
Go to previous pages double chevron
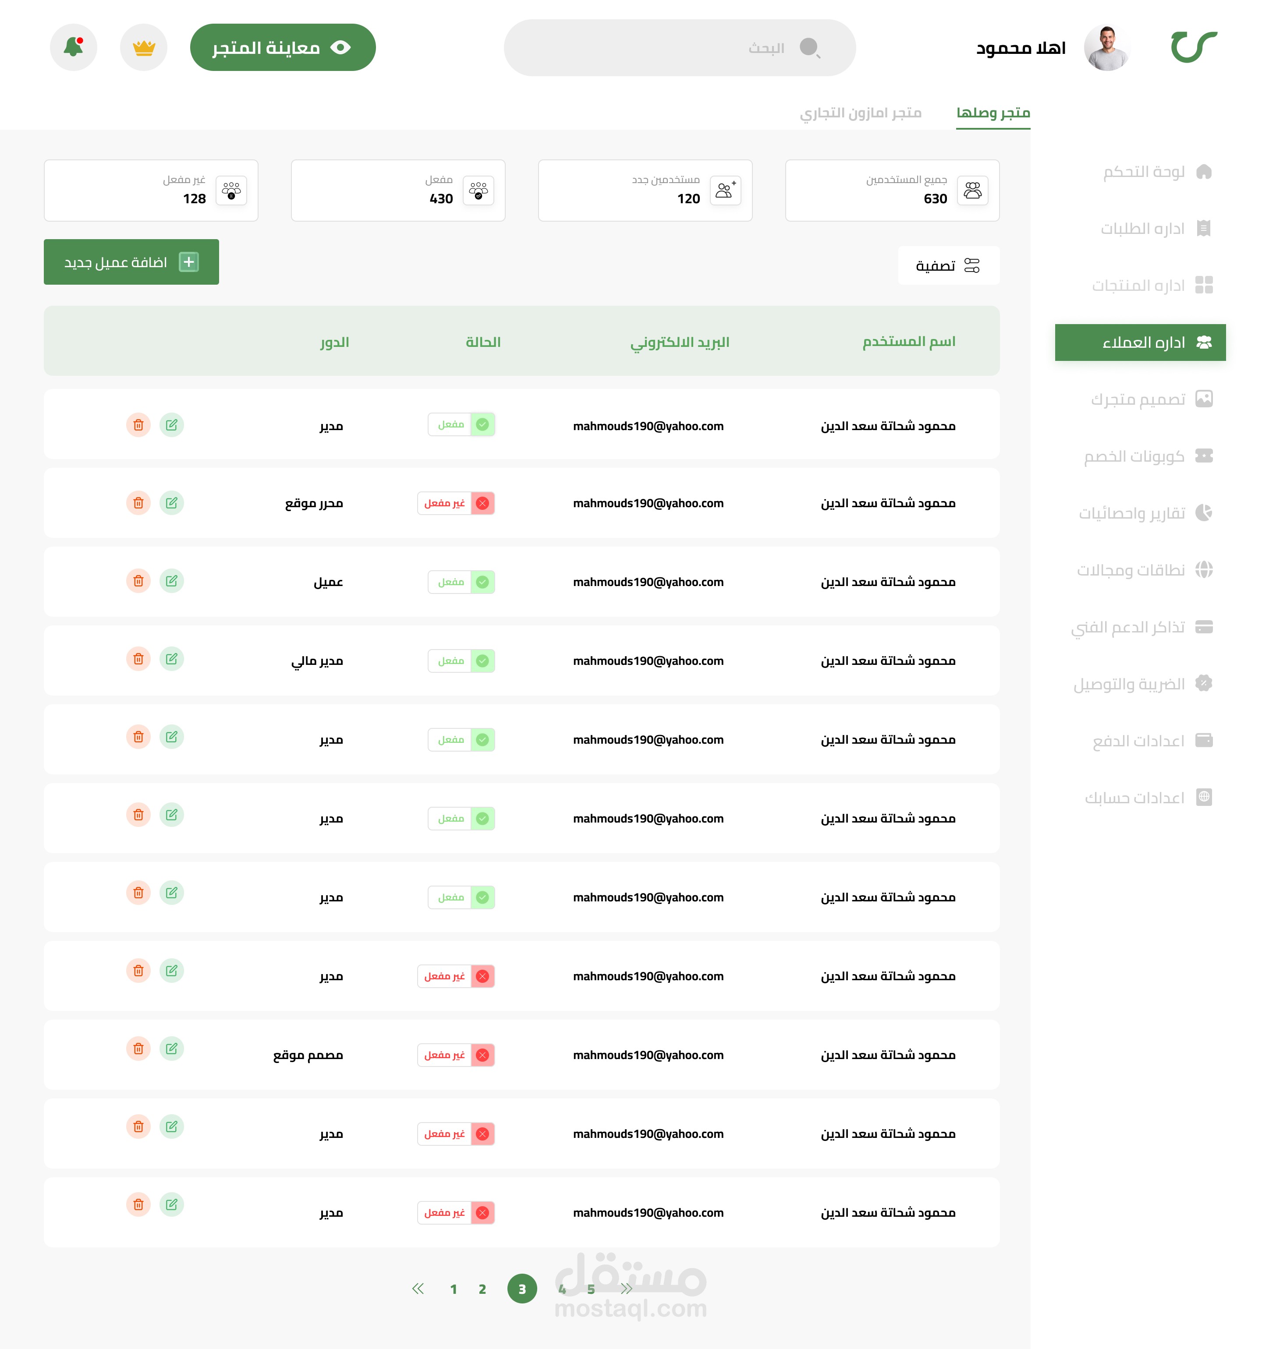click(418, 1289)
